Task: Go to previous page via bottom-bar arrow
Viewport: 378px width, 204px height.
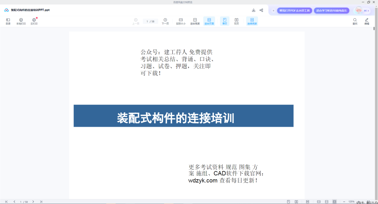Action: pyautogui.click(x=14, y=202)
